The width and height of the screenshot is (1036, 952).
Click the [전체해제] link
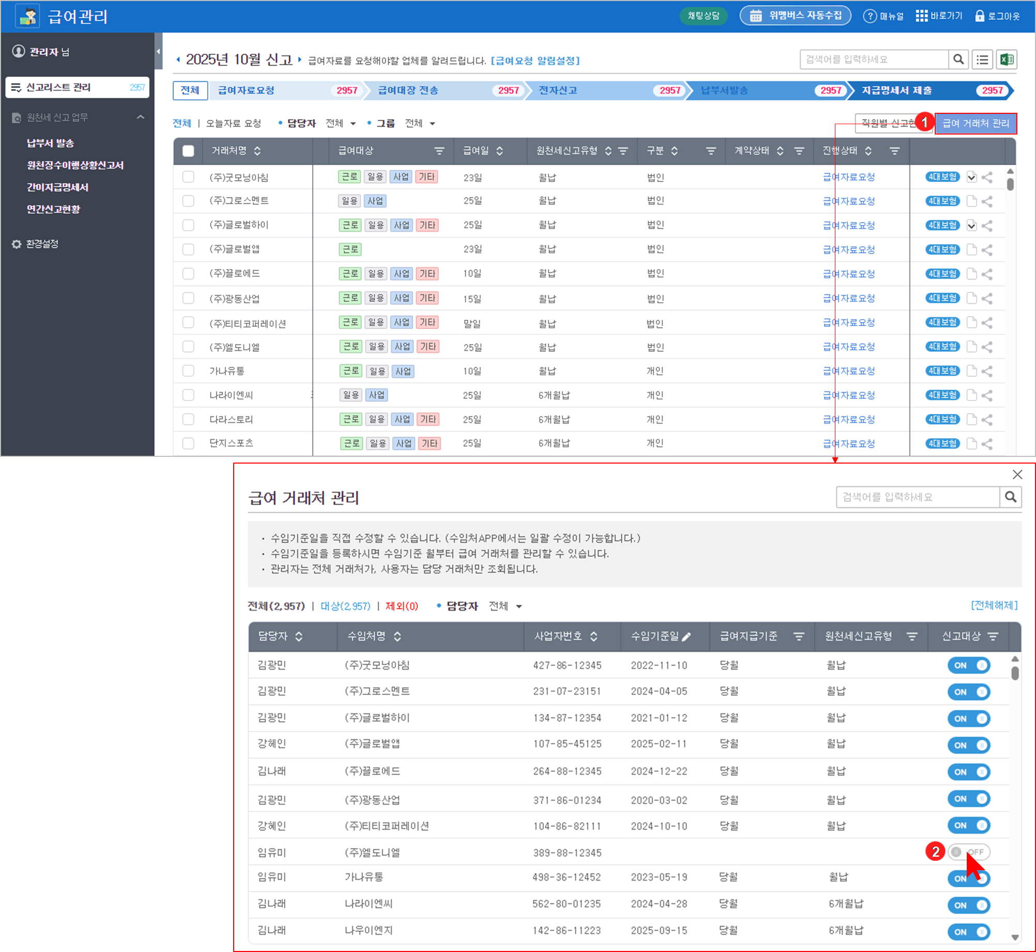pos(994,605)
